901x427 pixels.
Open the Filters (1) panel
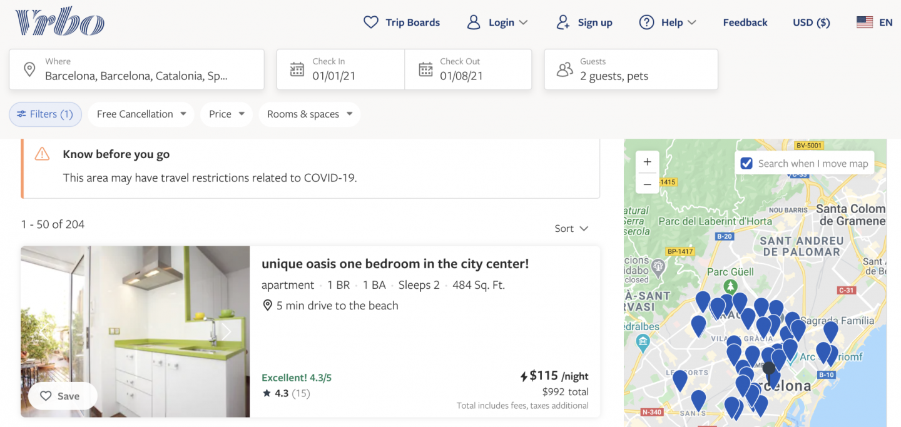[45, 114]
